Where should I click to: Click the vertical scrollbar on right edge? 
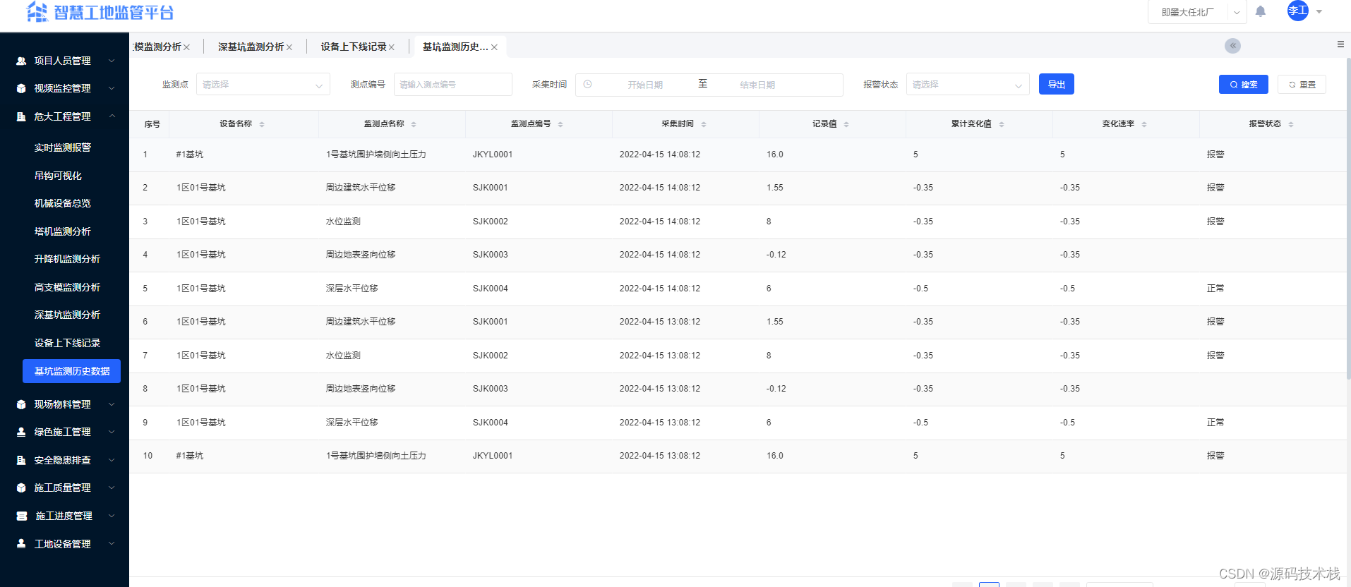point(1348,219)
